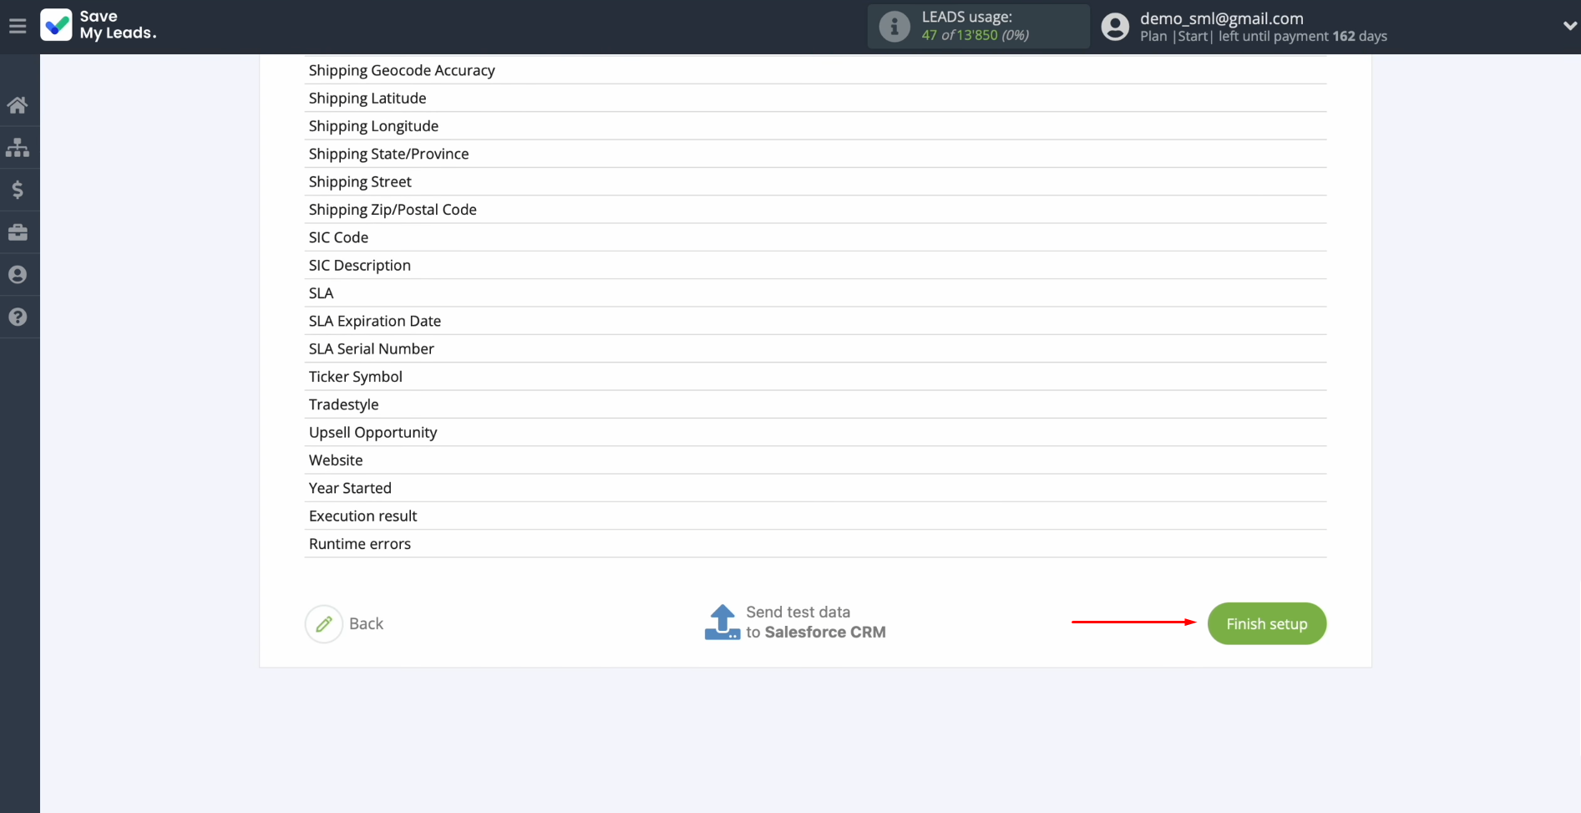Select the SIC Code row
1581x813 pixels.
point(815,237)
